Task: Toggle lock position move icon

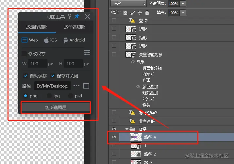Action: [x=140, y=12]
